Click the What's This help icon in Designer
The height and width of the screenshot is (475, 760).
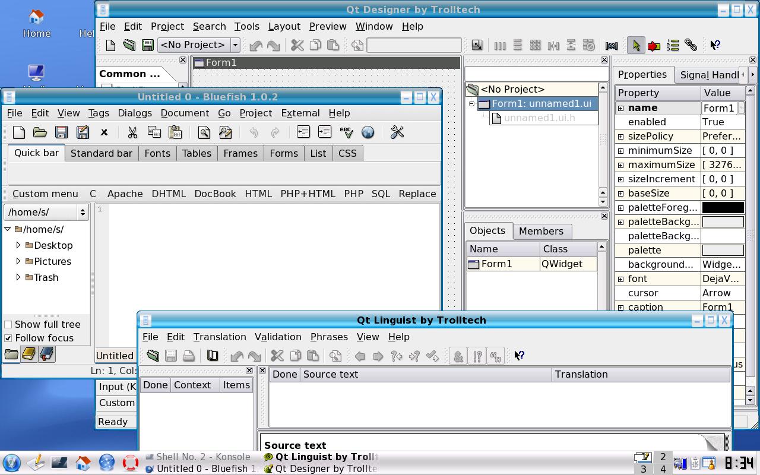pos(715,45)
